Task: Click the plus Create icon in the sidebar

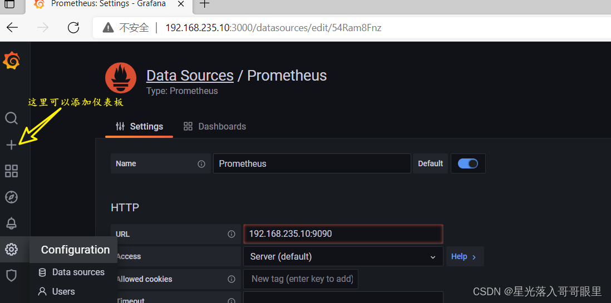Action: point(11,145)
